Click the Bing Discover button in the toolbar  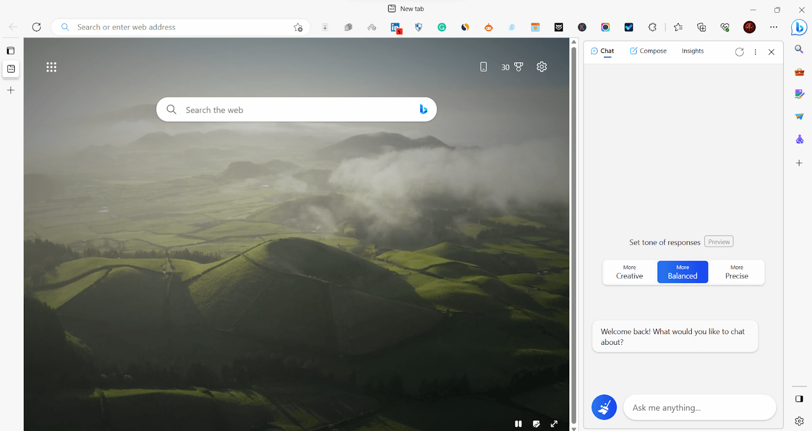(799, 27)
